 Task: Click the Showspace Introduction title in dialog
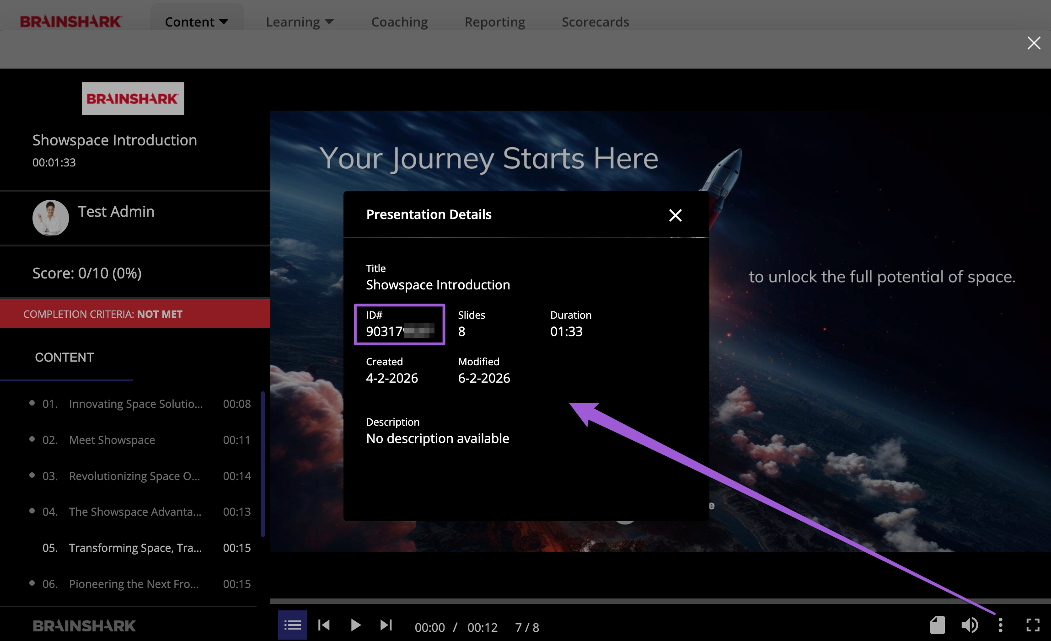[x=438, y=285]
